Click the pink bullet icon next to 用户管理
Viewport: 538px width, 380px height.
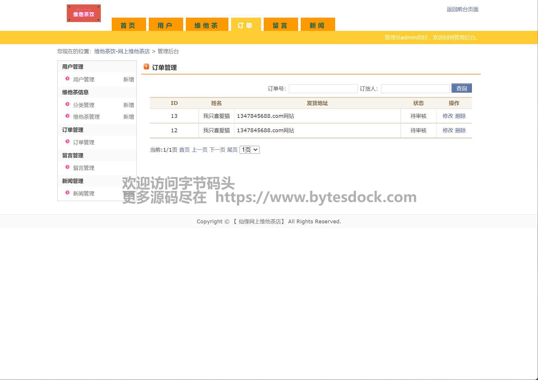click(67, 79)
